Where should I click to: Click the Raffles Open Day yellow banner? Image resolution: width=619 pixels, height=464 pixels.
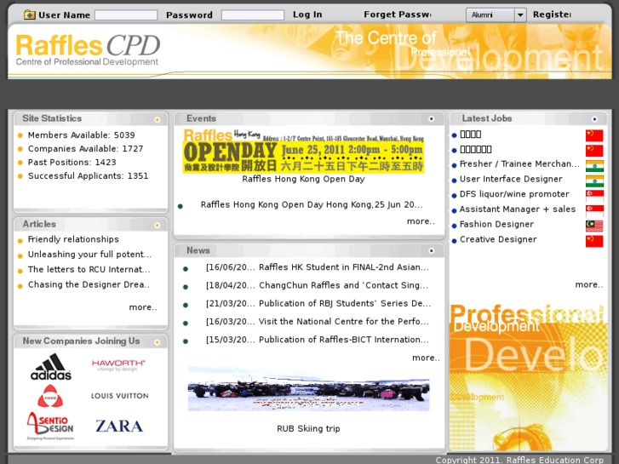coord(303,151)
